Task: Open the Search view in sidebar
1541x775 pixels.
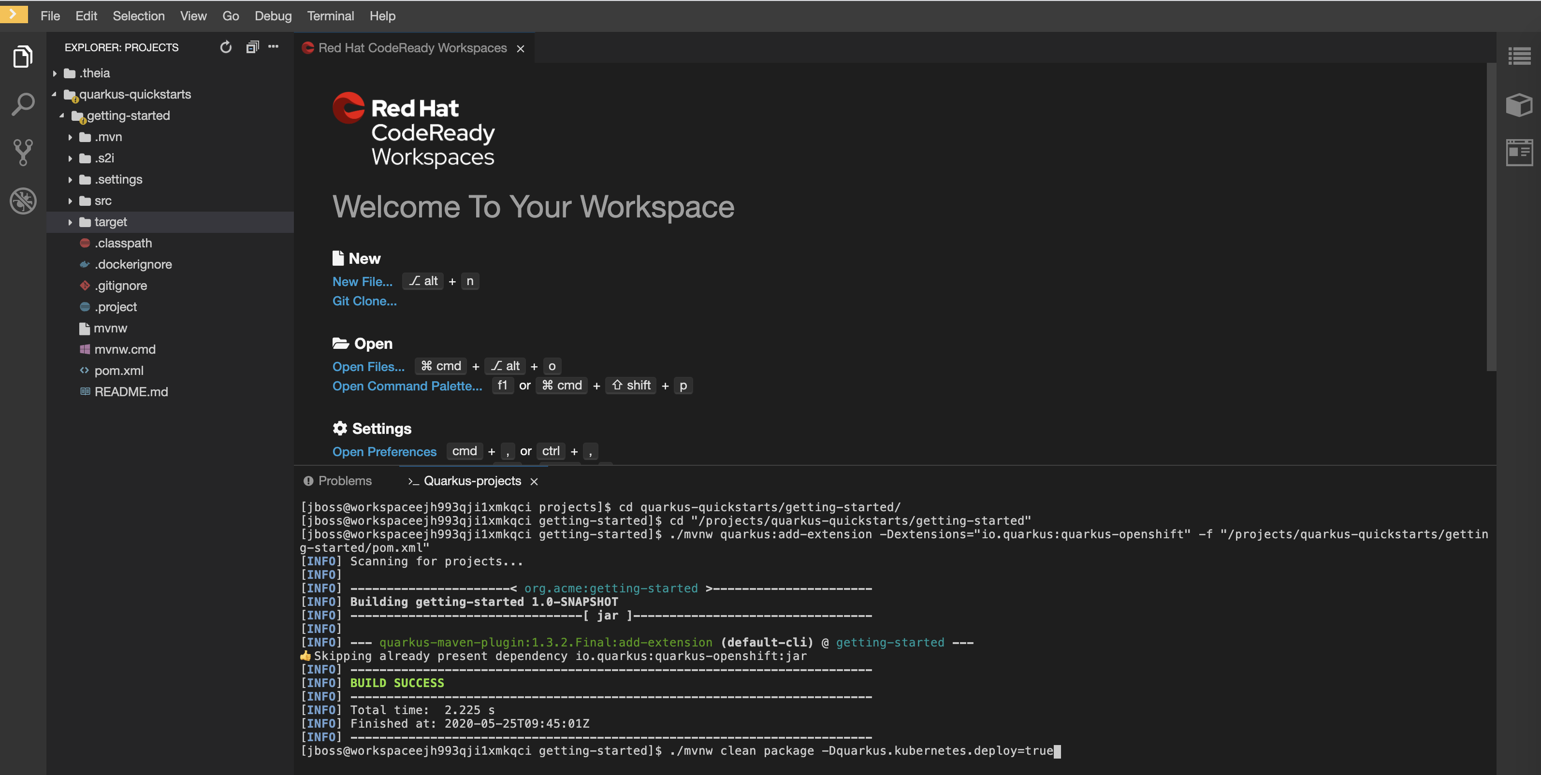Action: [x=23, y=105]
